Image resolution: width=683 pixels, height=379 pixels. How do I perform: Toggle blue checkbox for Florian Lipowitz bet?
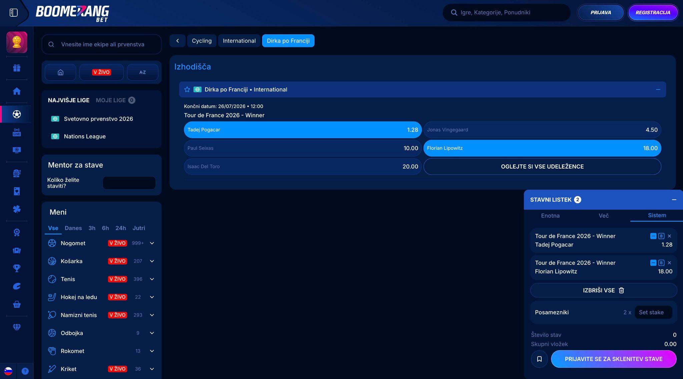pos(653,263)
